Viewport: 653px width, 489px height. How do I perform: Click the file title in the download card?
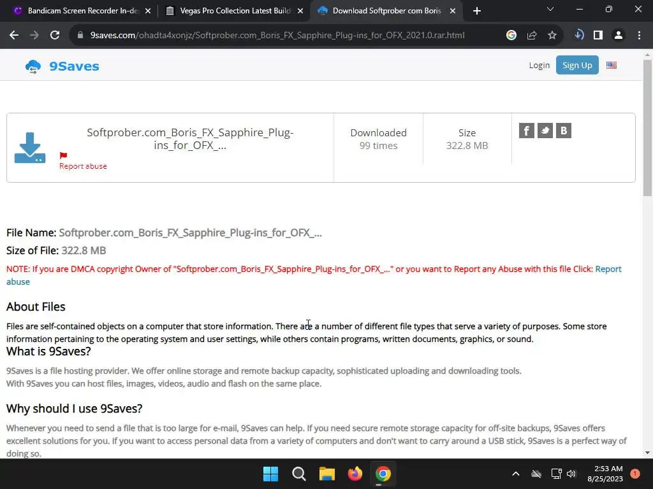(x=190, y=139)
